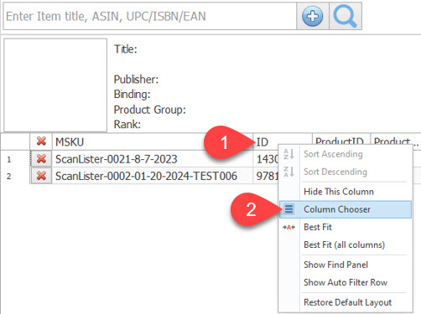
Task: Select Best Fit menu entry
Action: (346, 227)
